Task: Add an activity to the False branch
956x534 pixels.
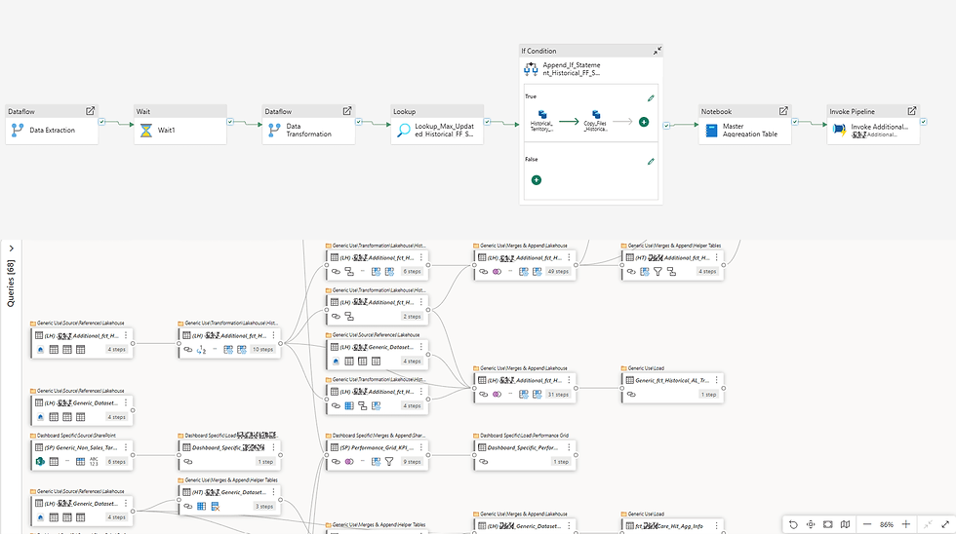Action: pos(536,179)
